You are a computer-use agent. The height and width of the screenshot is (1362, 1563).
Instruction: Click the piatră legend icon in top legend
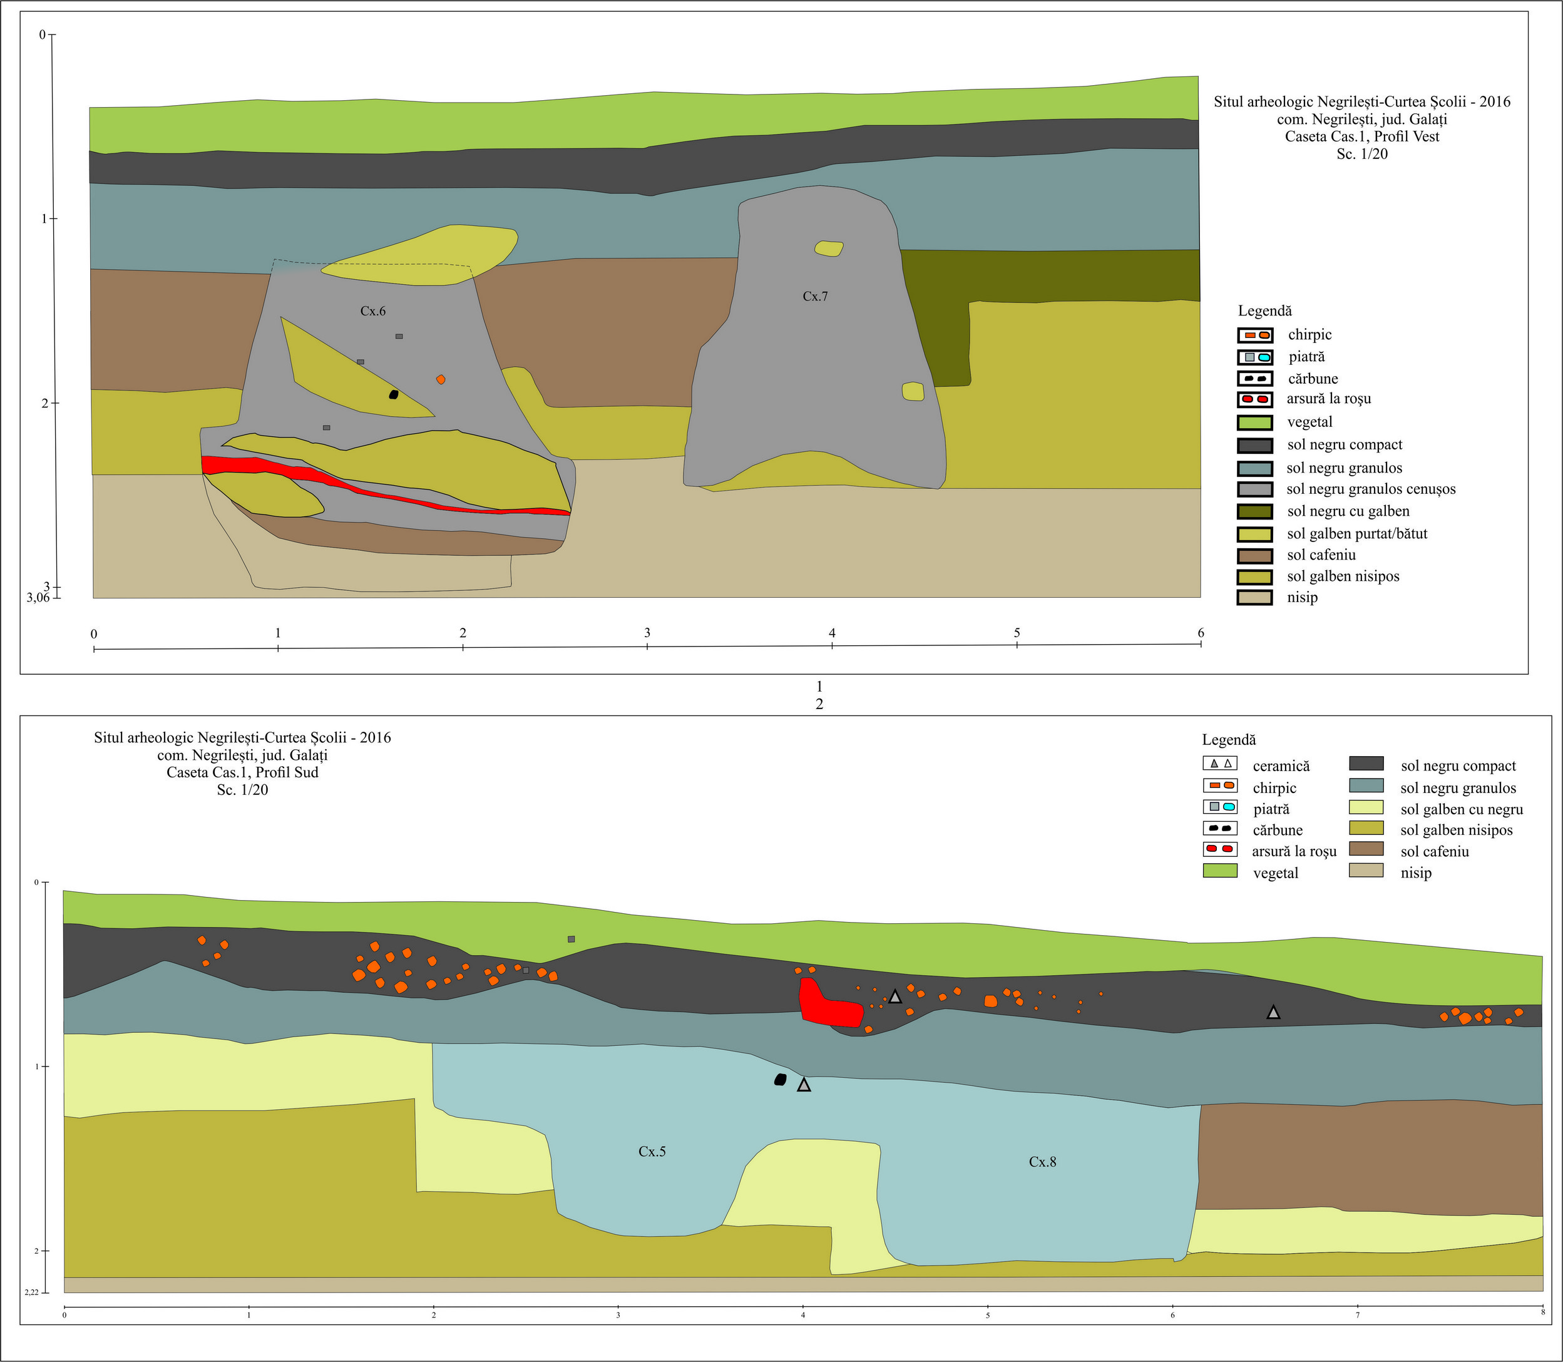click(x=1254, y=357)
